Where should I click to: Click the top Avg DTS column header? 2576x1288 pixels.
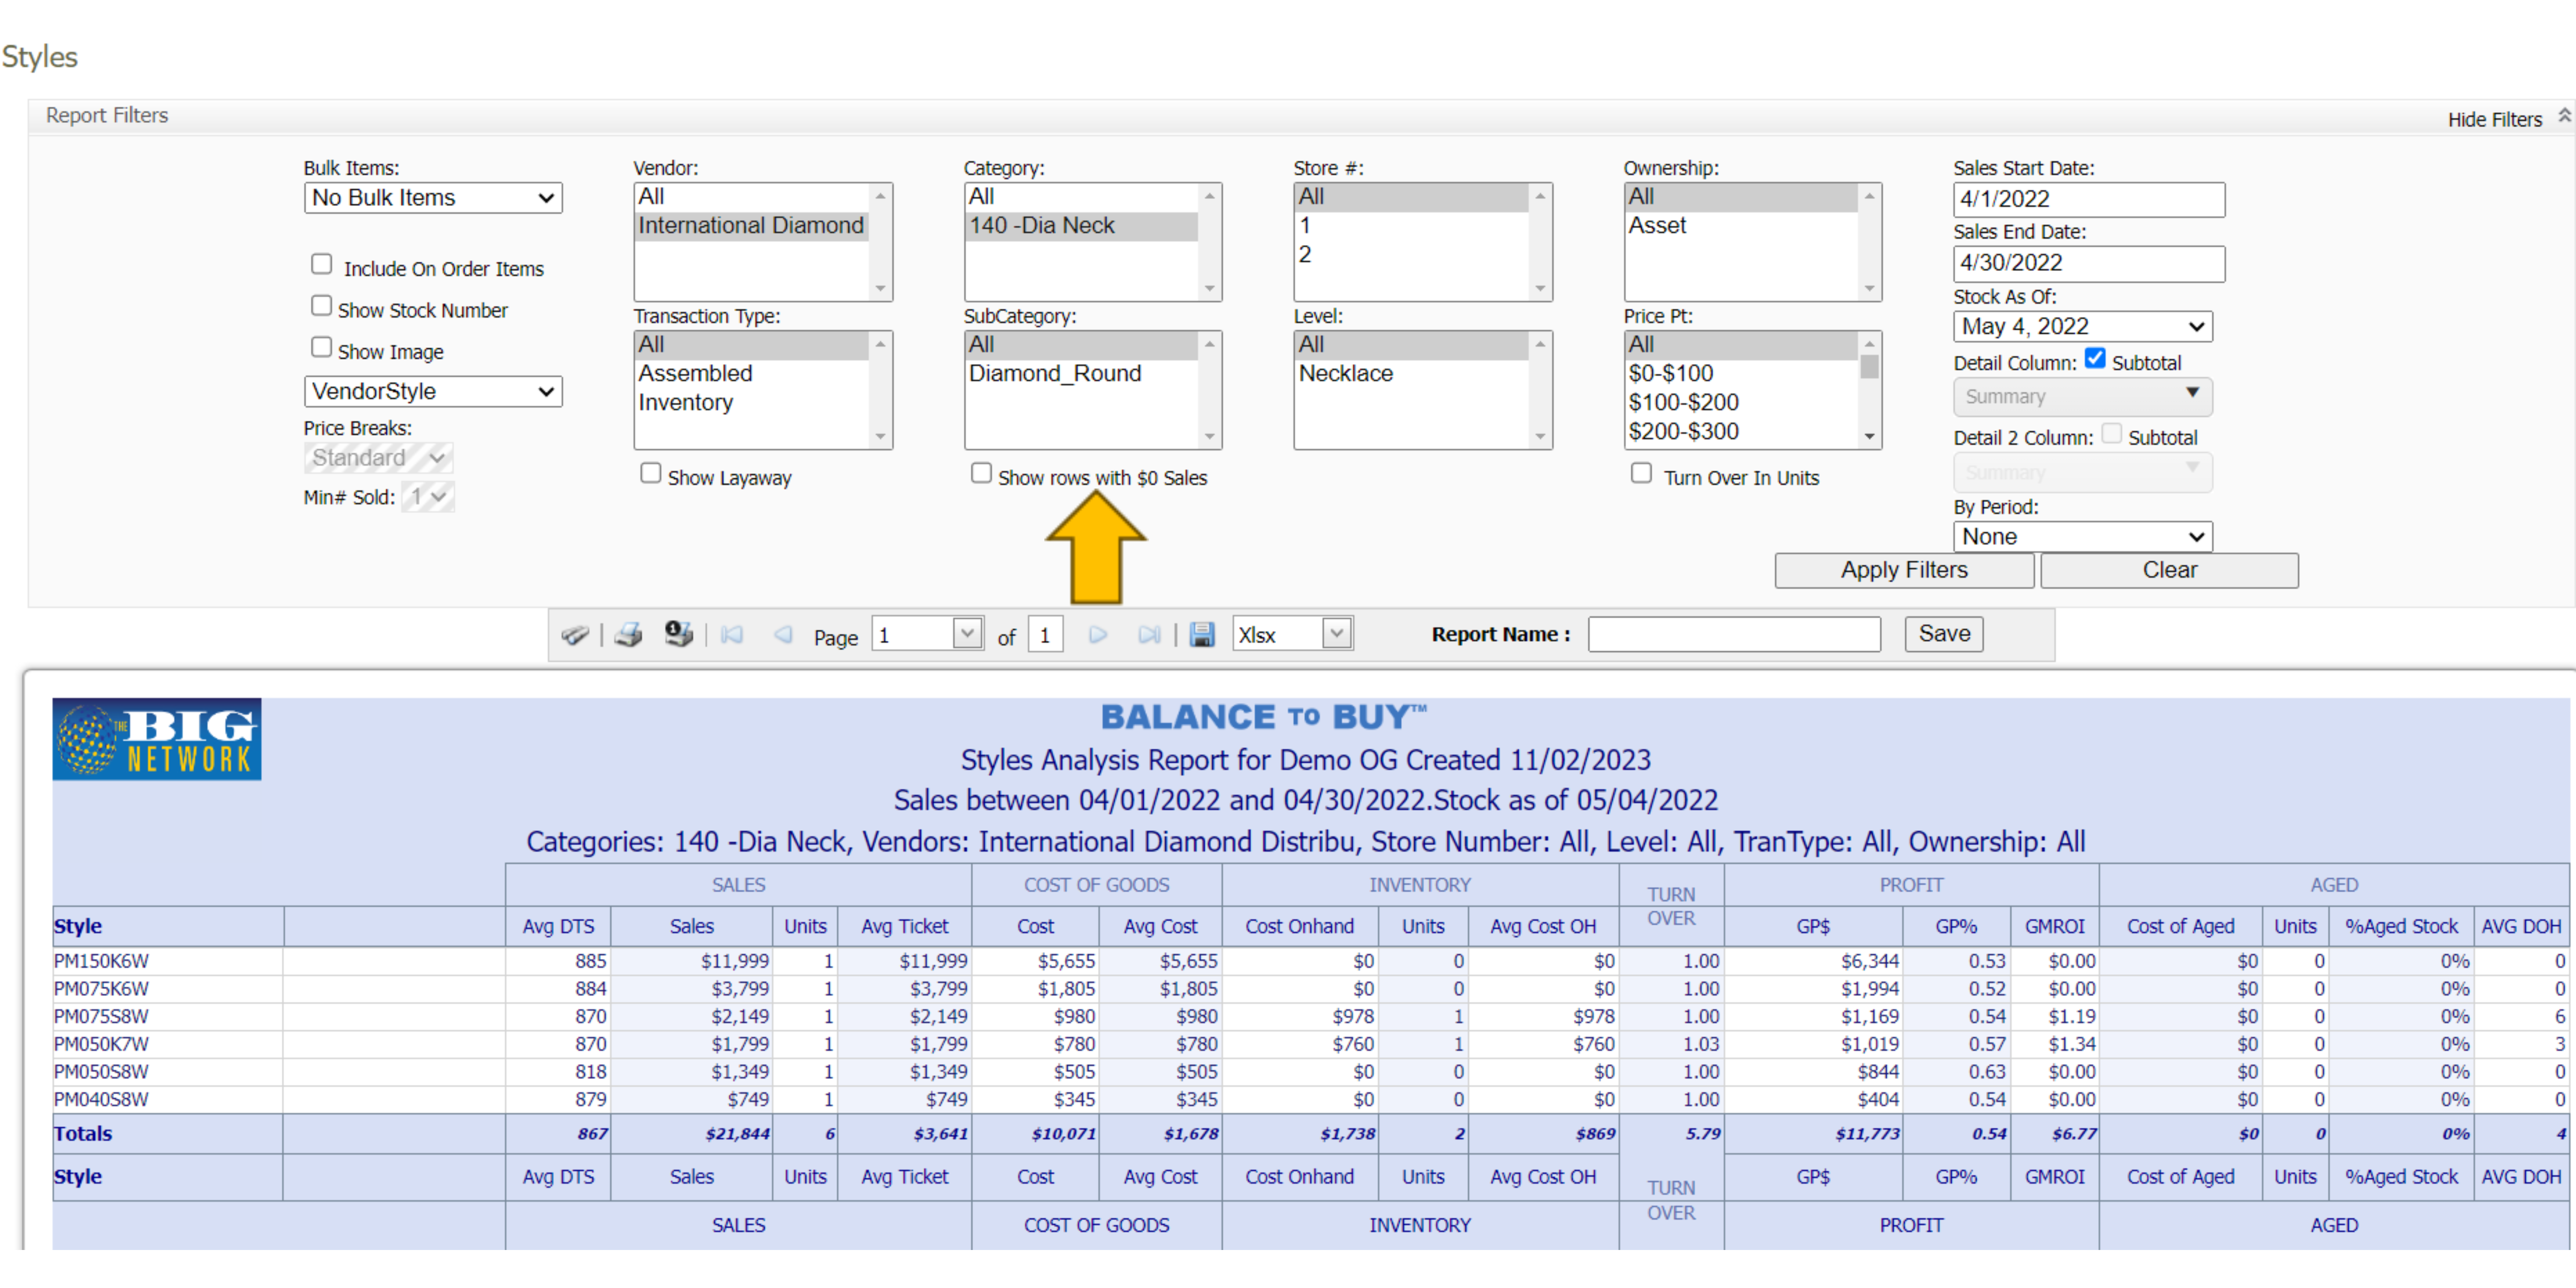coord(558,927)
